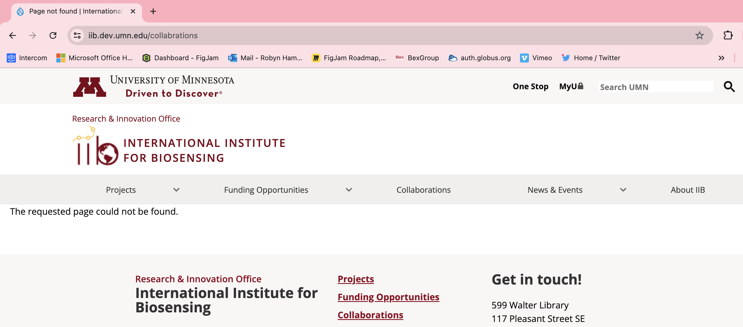Screen dimensions: 743x327
Task: Click the site information icon in address bar
Action: [x=77, y=35]
